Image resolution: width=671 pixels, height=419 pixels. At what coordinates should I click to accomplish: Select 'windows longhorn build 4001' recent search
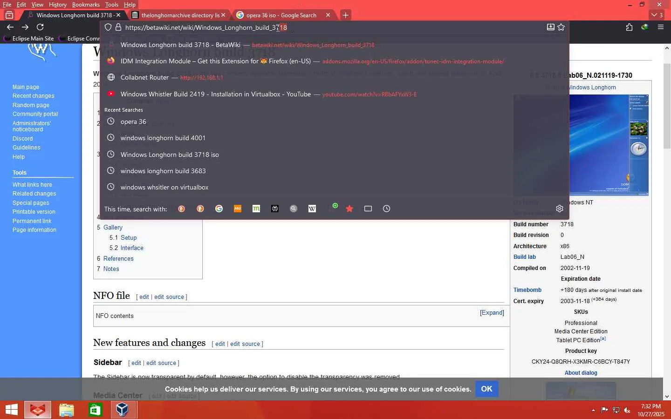point(334,138)
